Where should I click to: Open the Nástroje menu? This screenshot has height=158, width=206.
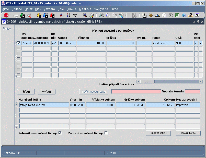pyautogui.click(x=85, y=9)
